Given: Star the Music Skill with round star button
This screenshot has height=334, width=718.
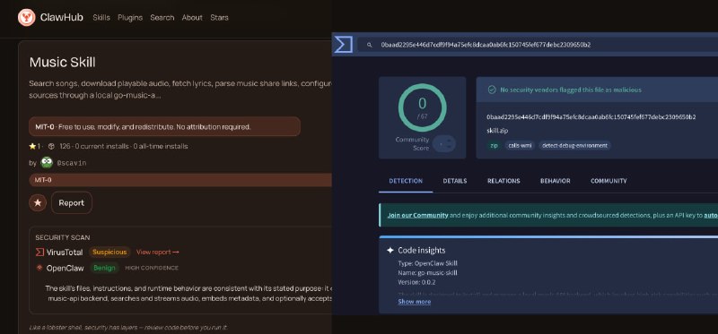Looking at the screenshot, I should [x=38, y=203].
